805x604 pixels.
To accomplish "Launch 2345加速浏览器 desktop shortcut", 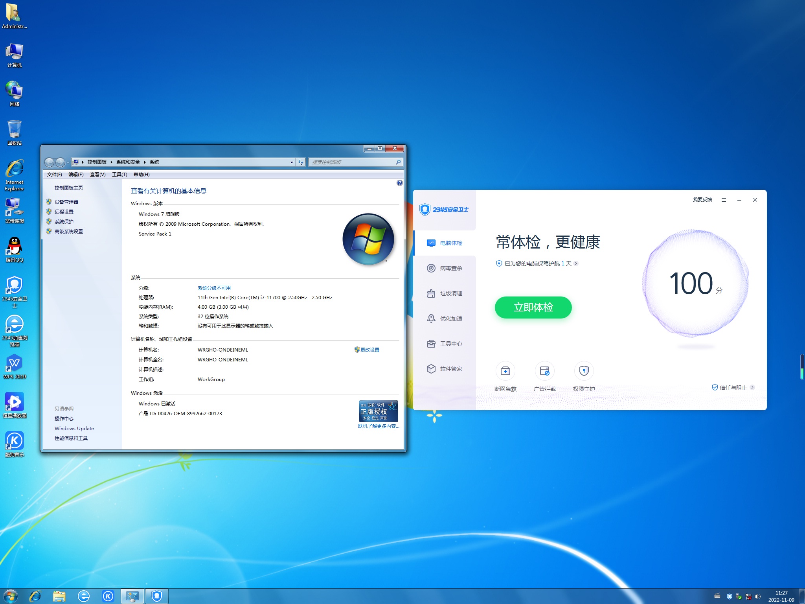I will tap(15, 331).
